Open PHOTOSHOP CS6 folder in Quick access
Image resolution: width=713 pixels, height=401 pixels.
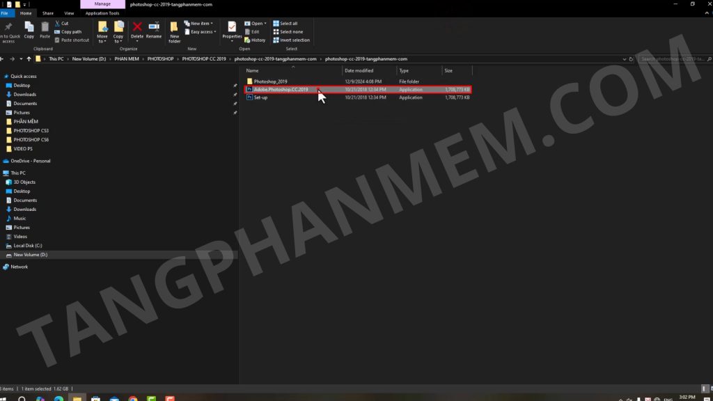pos(31,139)
